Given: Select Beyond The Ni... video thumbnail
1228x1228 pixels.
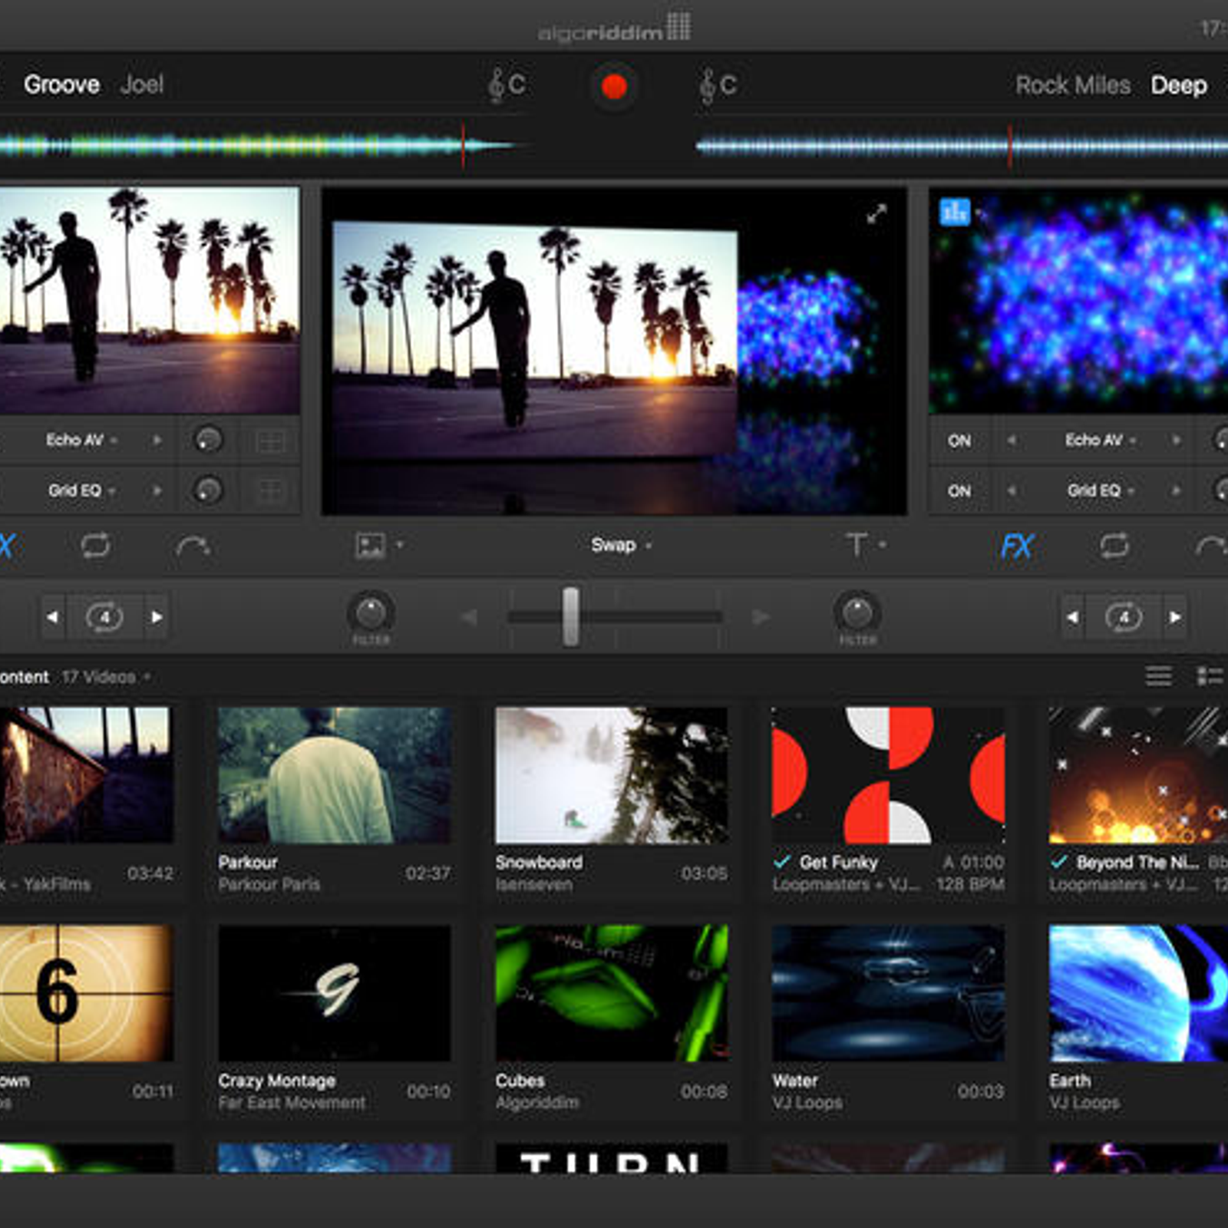Looking at the screenshot, I should [1139, 775].
